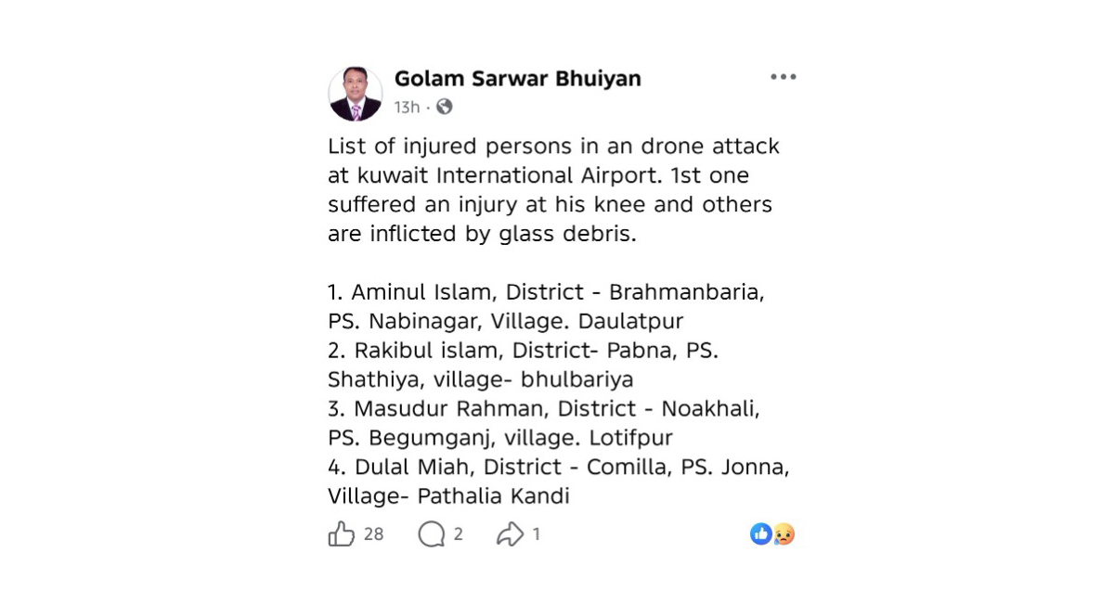This screenshot has width=1114, height=603.
Task: View the 2 comments count
Action: click(458, 534)
